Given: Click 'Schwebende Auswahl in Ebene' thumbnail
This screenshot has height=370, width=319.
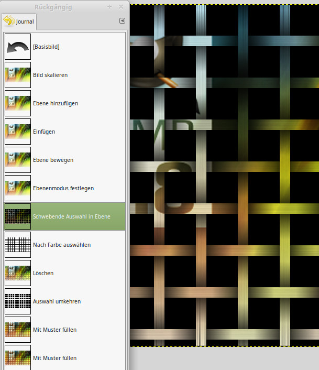Looking at the screenshot, I should (x=18, y=216).
